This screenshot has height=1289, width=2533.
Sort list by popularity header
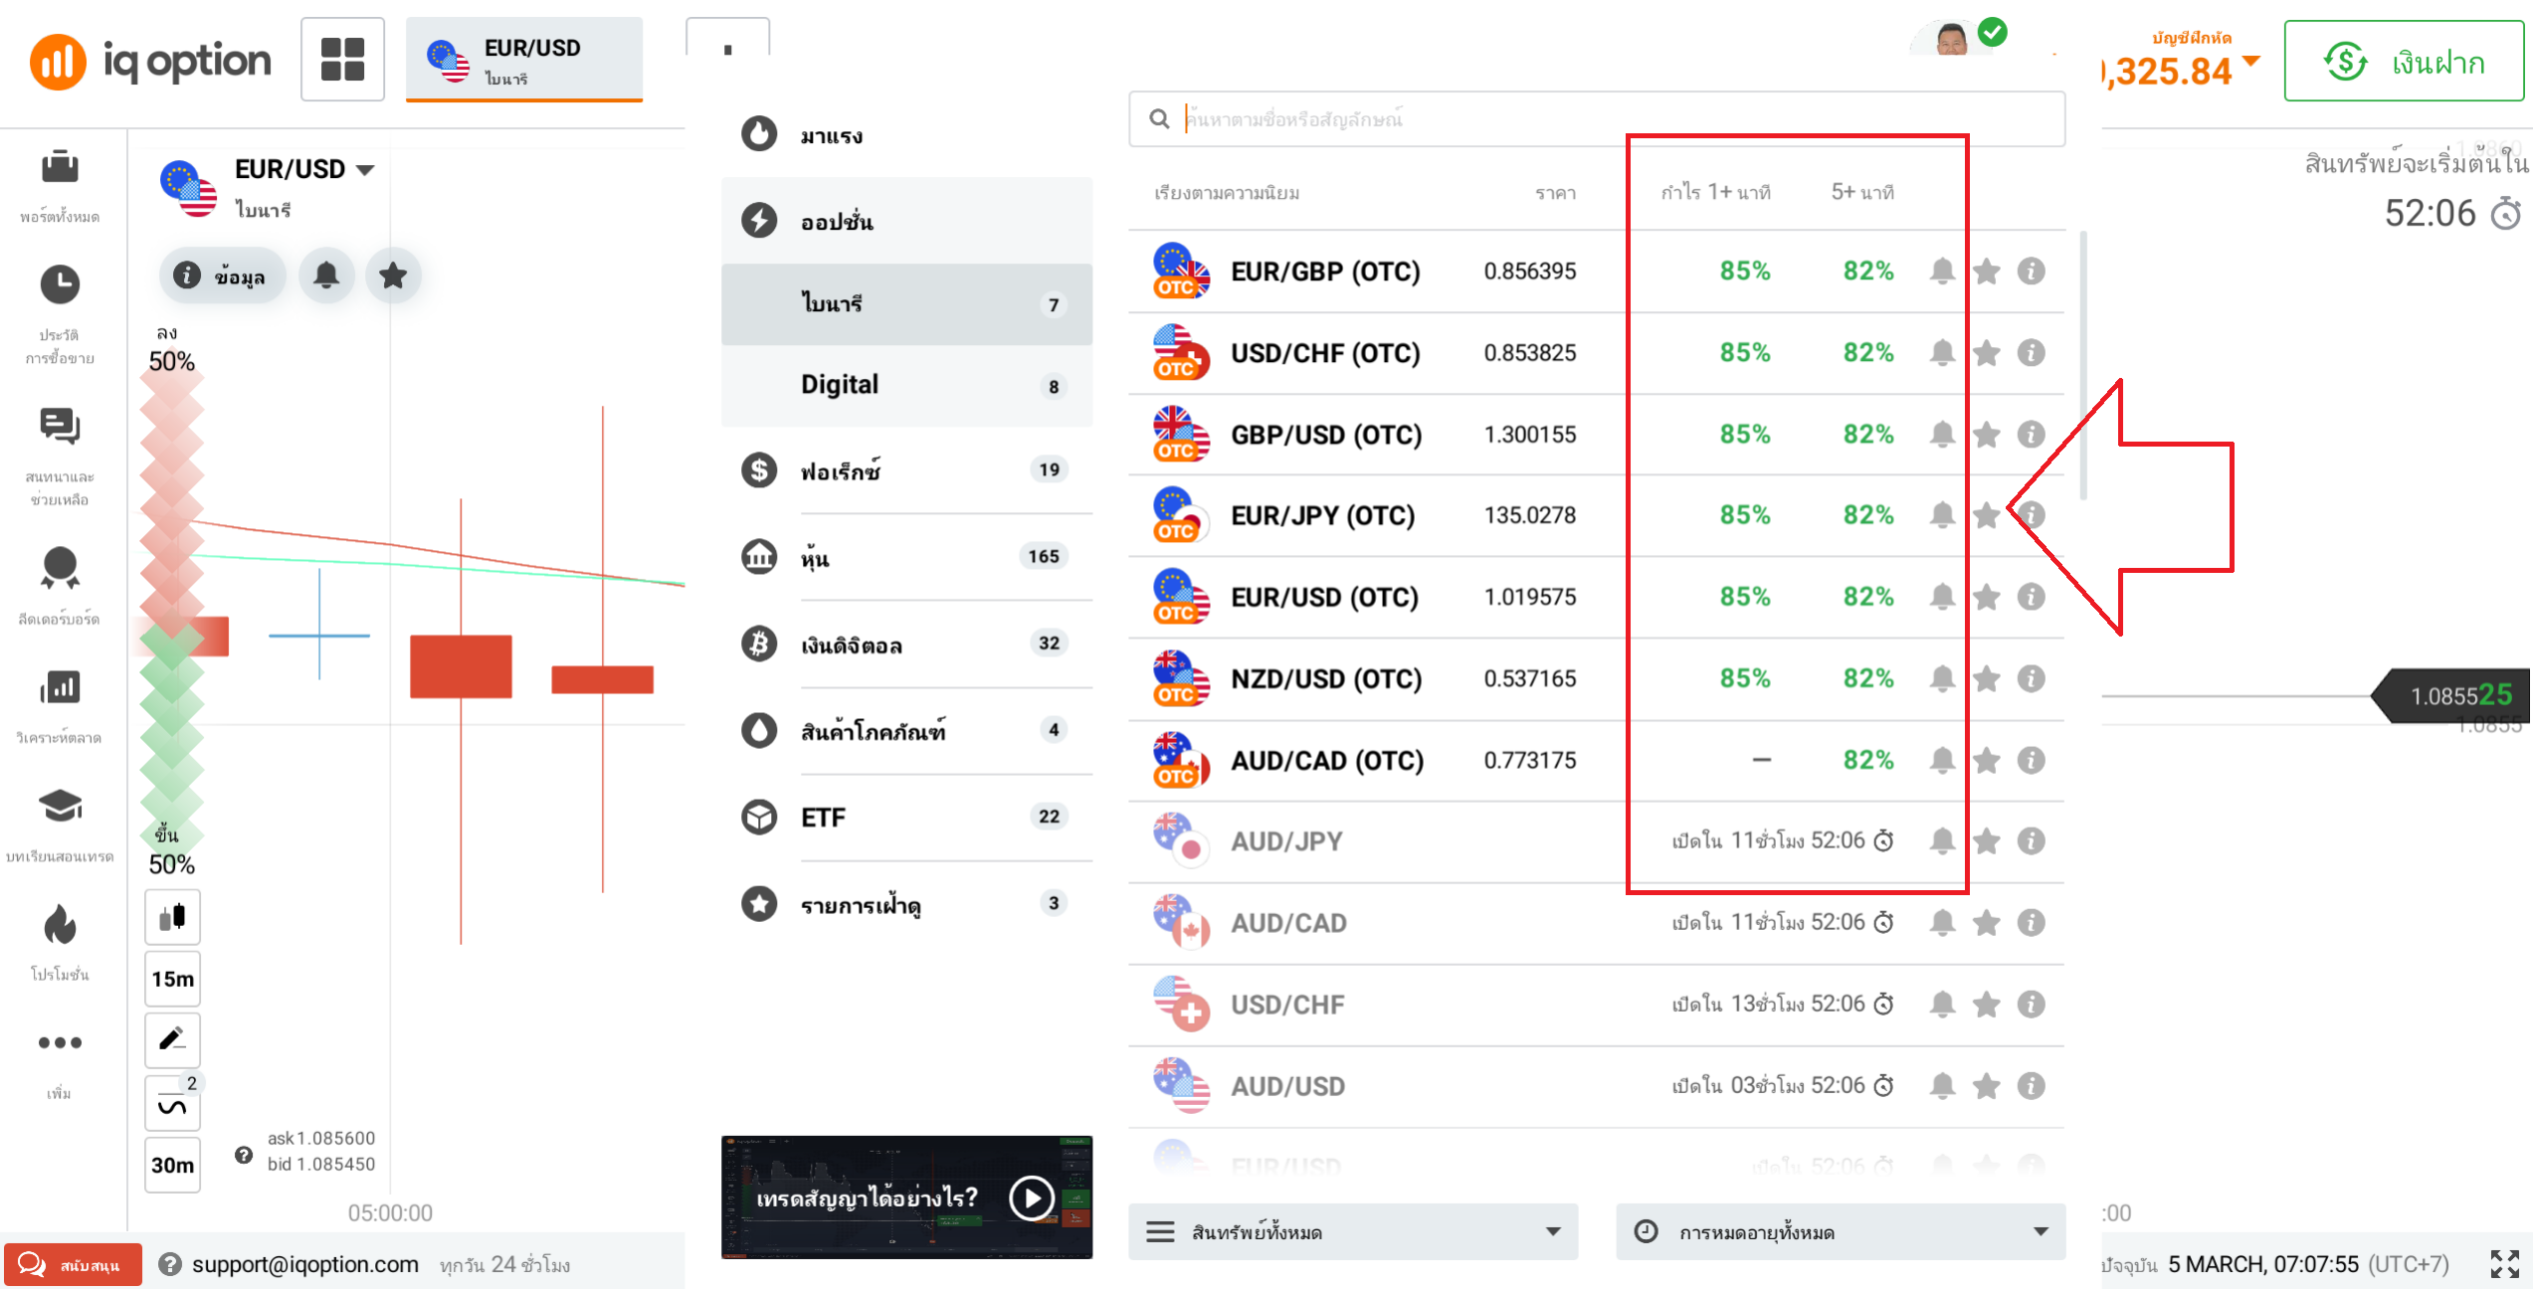tap(1227, 193)
